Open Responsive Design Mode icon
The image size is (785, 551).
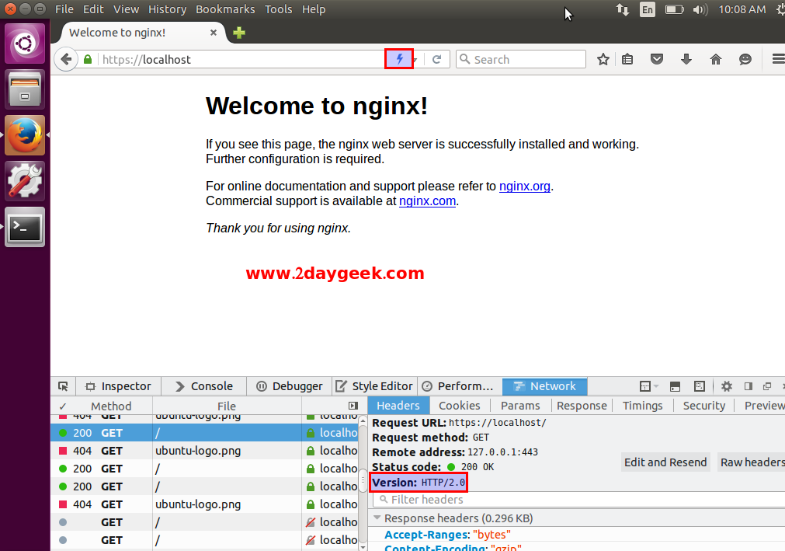coord(700,386)
